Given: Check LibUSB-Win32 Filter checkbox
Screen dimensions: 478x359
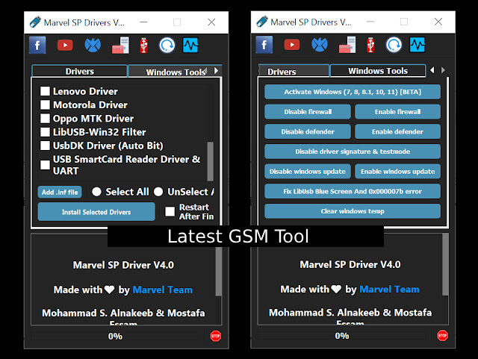Looking at the screenshot, I should coord(45,132).
